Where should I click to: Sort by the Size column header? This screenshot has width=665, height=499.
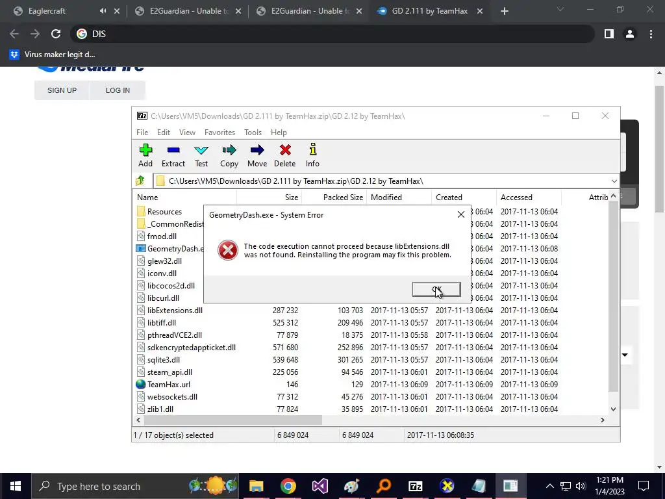269,198
